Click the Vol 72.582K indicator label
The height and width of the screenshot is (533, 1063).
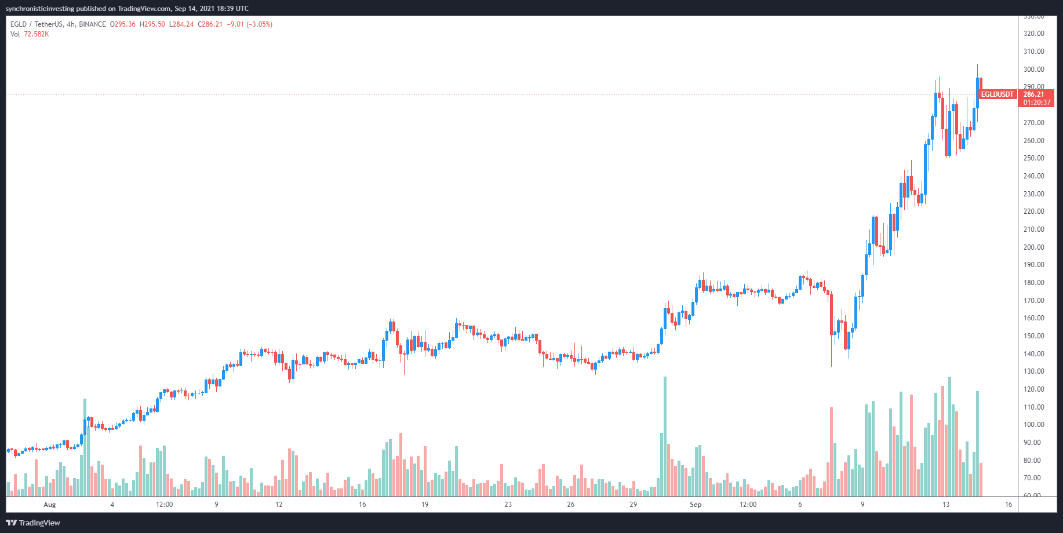pyautogui.click(x=30, y=34)
